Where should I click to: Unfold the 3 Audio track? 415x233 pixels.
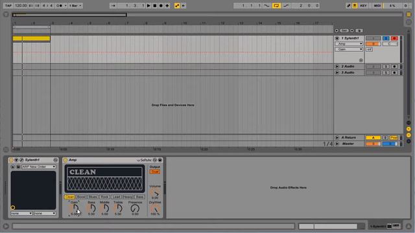[337, 72]
